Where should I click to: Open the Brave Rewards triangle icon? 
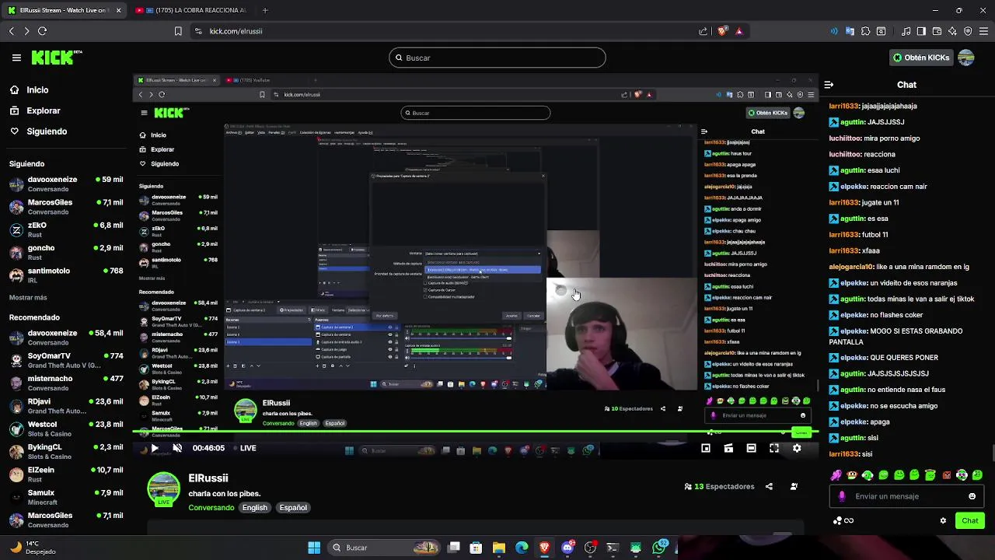pos(738,31)
